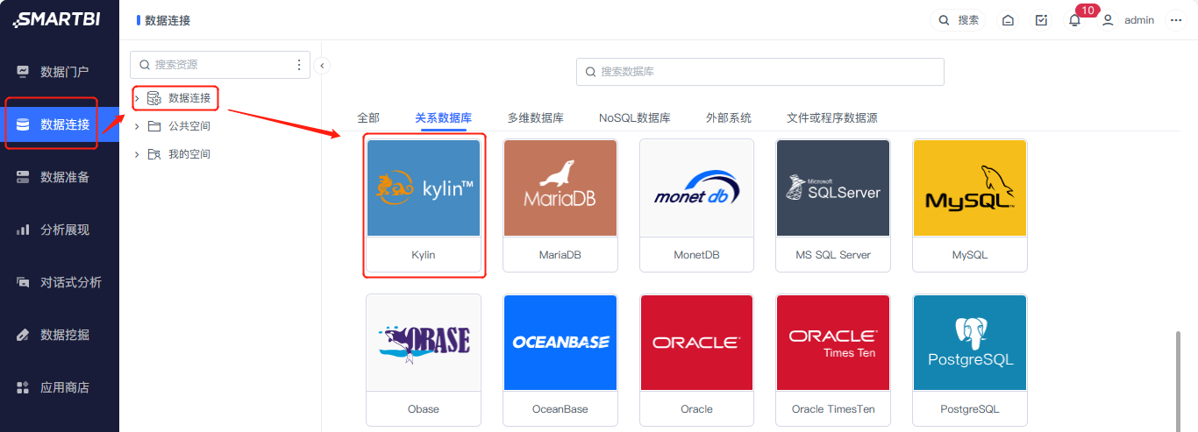Select 数据连接 in the left sidebar
Viewport: 1198px width, 432px height.
[60, 124]
